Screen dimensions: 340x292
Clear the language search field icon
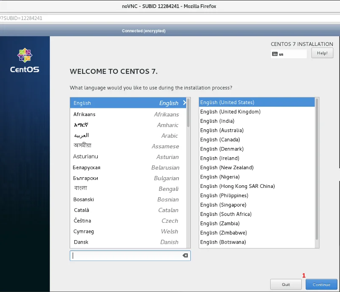[x=185, y=255]
